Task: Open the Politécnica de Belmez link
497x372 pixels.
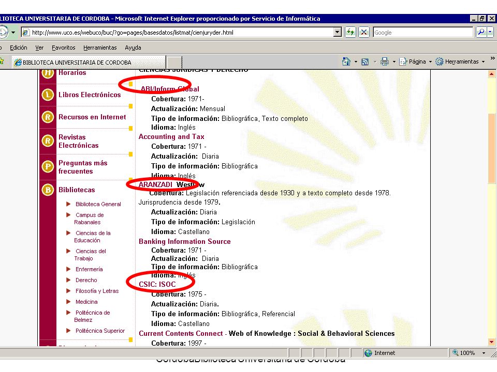Action: (92, 316)
